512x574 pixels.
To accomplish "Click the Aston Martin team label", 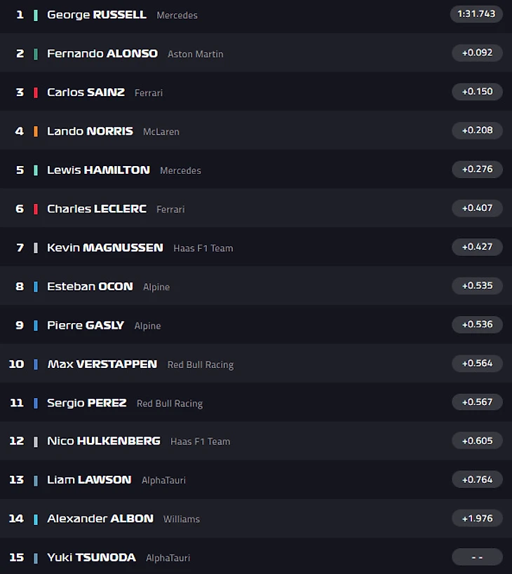I will point(196,54).
